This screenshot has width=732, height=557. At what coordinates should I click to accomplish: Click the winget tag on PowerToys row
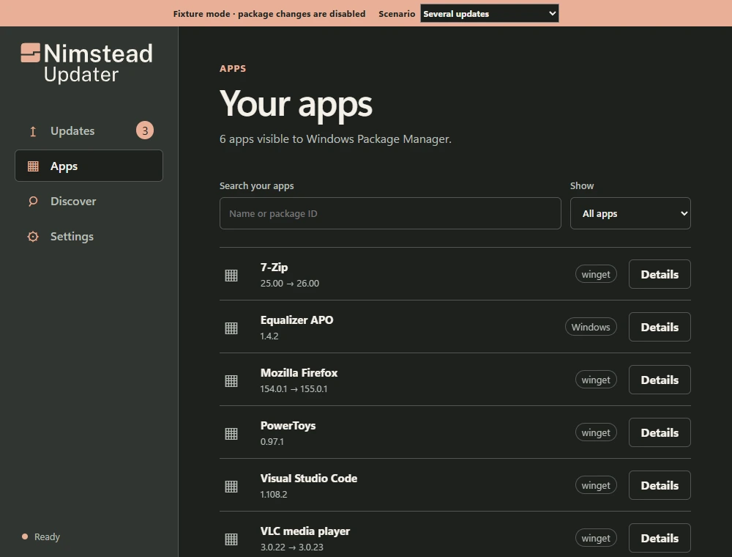click(596, 432)
